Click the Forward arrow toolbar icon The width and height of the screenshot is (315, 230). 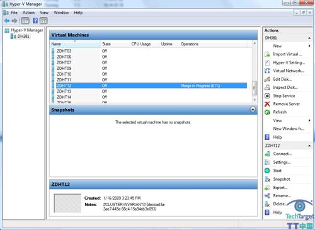[x=14, y=21]
